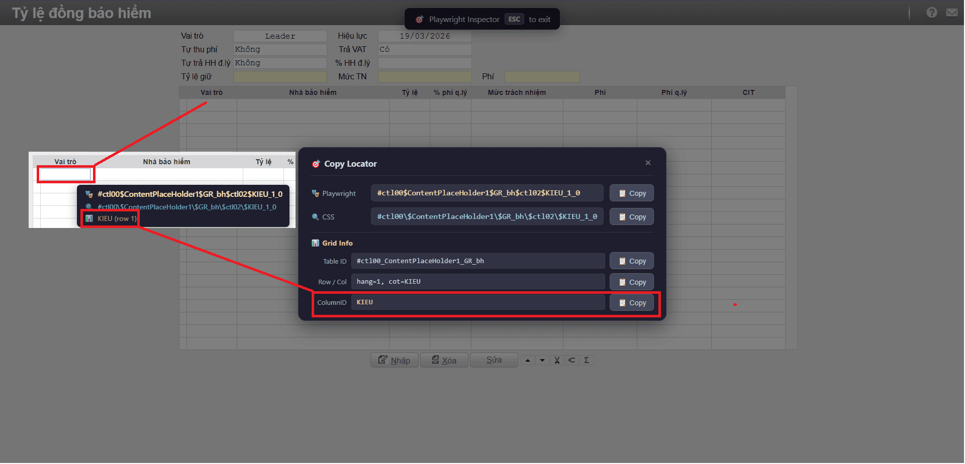Screen dimensions: 965x464
Task: Click the Mức TN input field
Action: [x=425, y=76]
